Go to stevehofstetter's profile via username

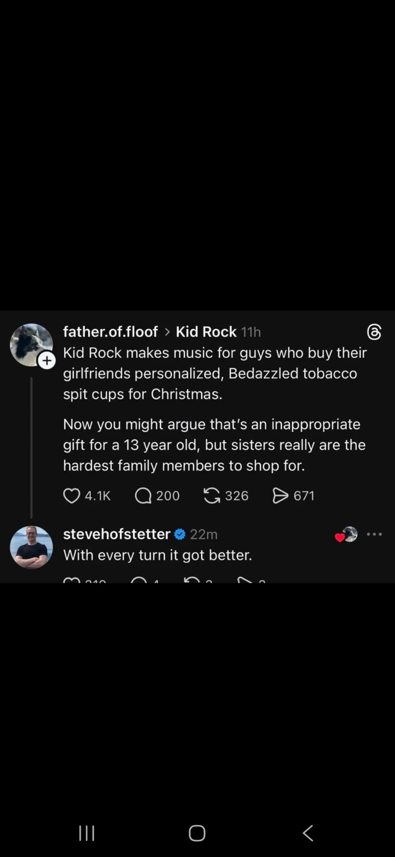tap(117, 534)
